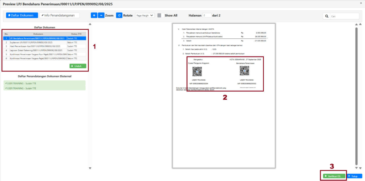Toggle the Show All checkbox
The image size is (365, 181).
pyautogui.click(x=159, y=16)
